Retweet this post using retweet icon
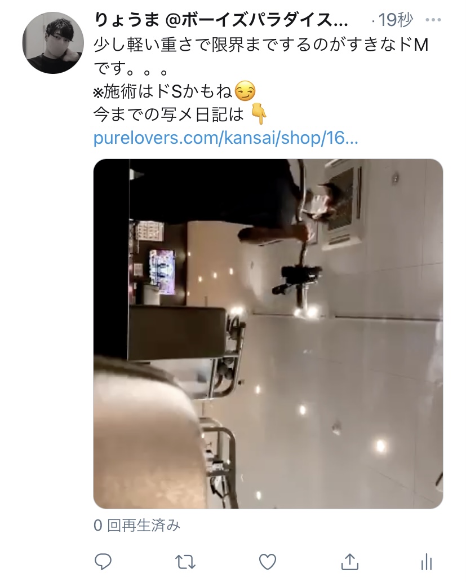Viewport: 466px width, 582px height. (x=185, y=562)
